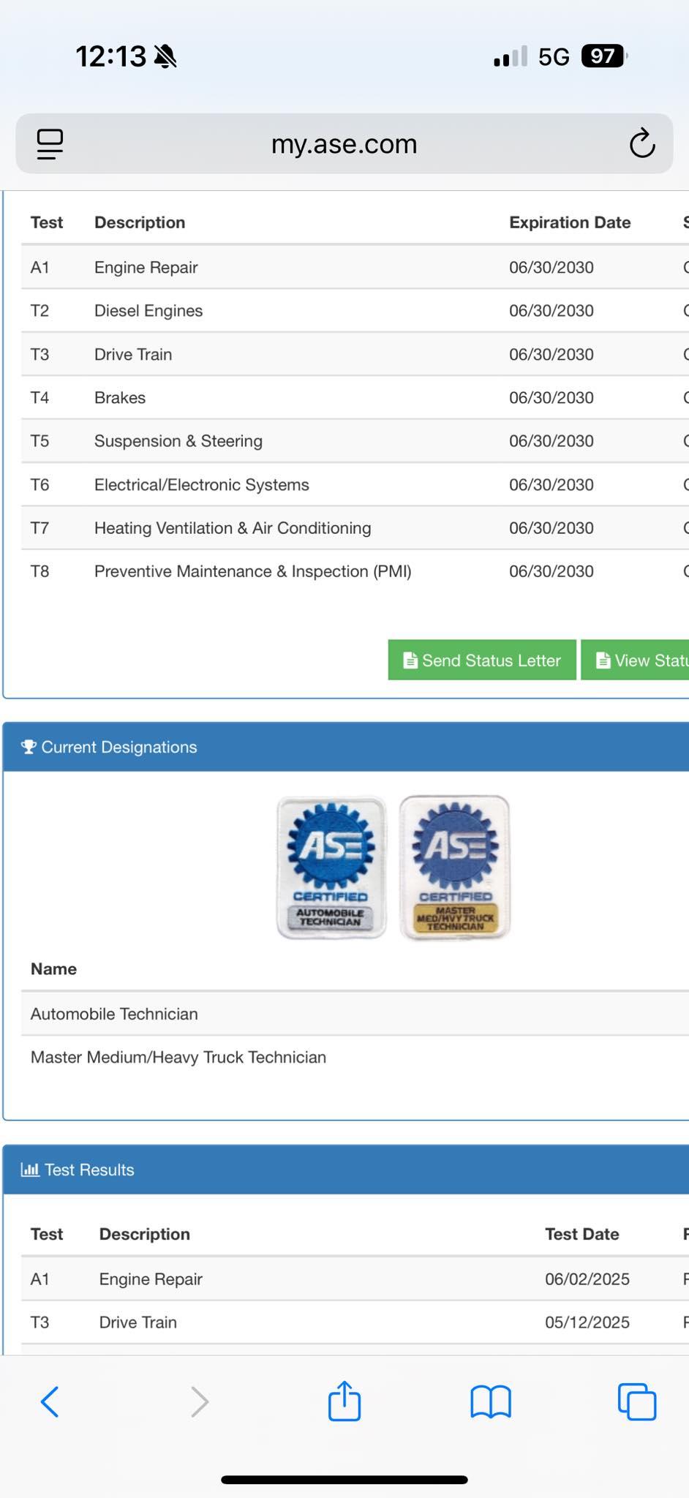
Task: Tap the Safari forward arrow
Action: 200,1401
